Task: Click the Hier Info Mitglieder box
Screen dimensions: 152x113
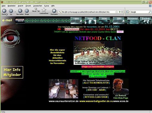Action: pos(12,72)
